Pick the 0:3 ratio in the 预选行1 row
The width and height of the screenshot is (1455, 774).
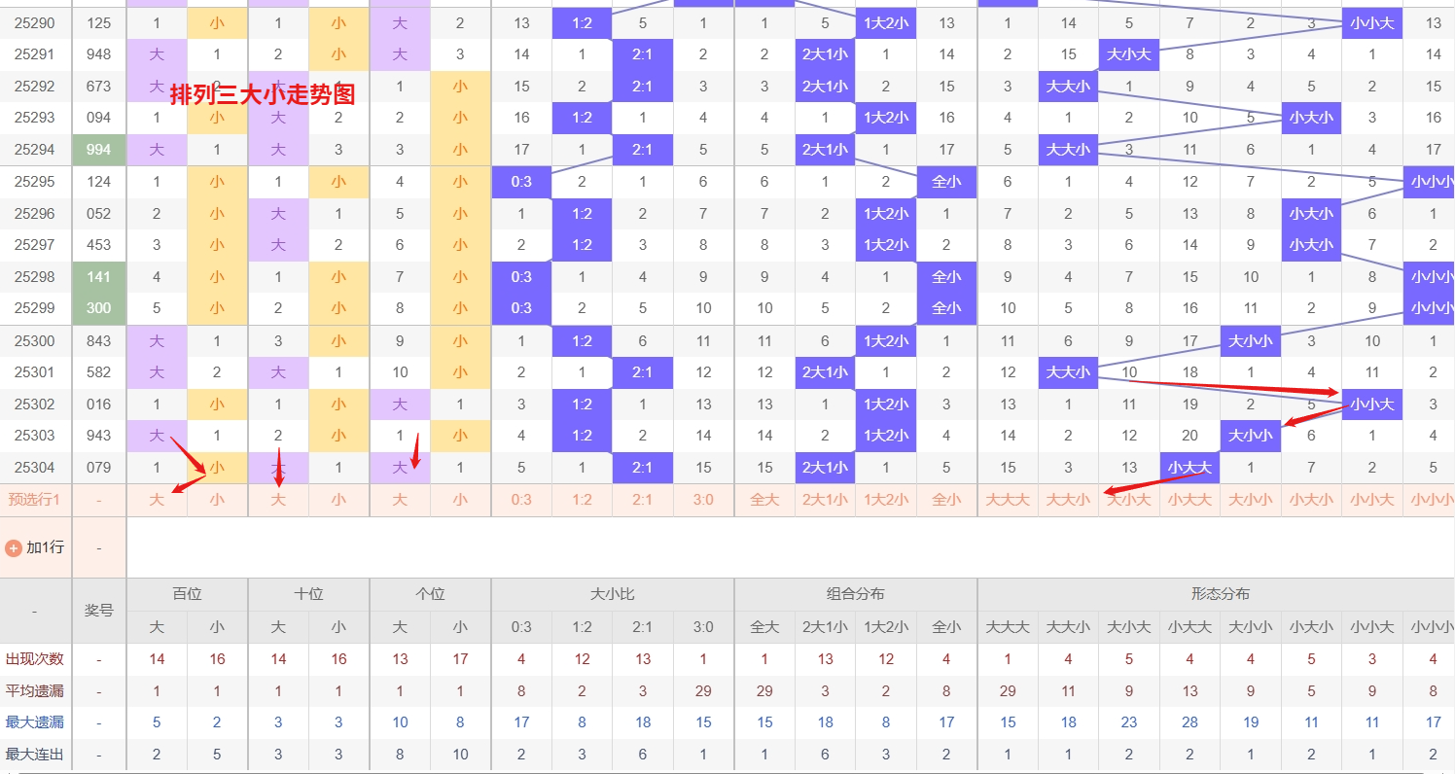[x=521, y=500]
